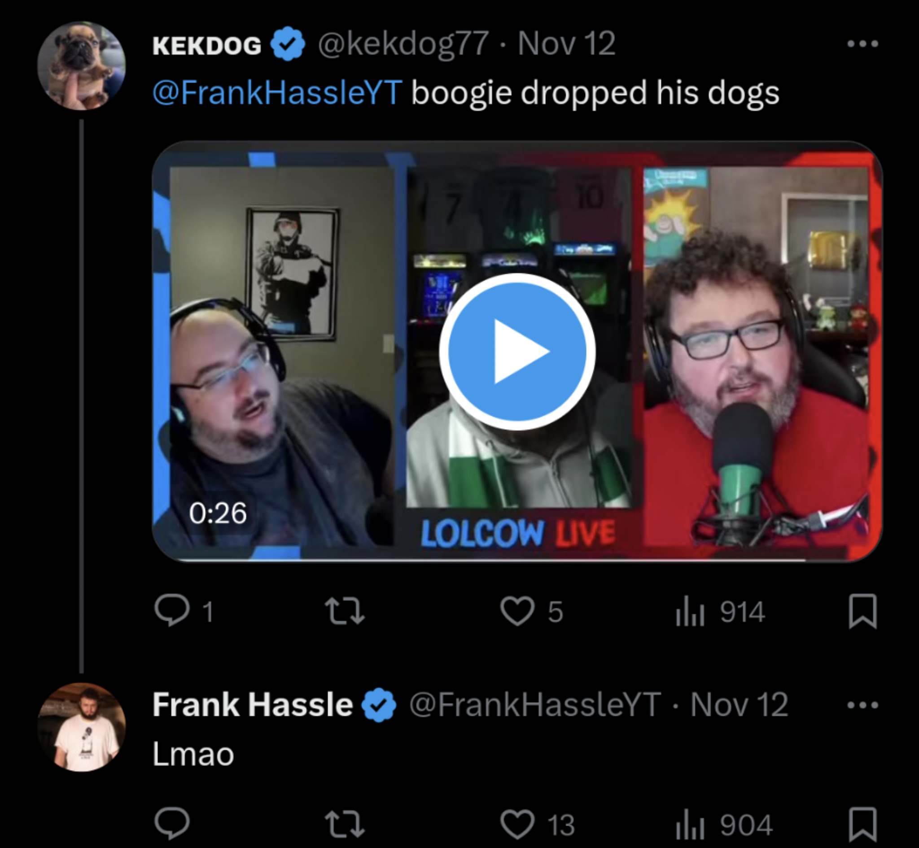The width and height of the screenshot is (919, 848).
Task: View analytics showing 914 views
Action: pos(720,611)
